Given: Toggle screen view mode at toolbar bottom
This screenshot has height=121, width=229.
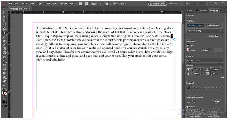Looking at the screenshot, I should point(4,107).
